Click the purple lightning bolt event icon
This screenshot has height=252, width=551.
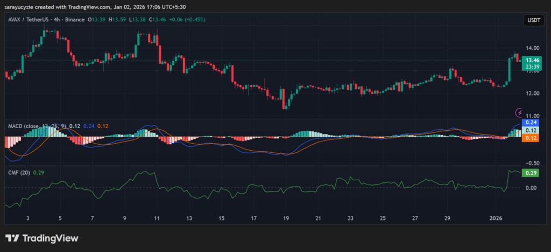pos(519,113)
